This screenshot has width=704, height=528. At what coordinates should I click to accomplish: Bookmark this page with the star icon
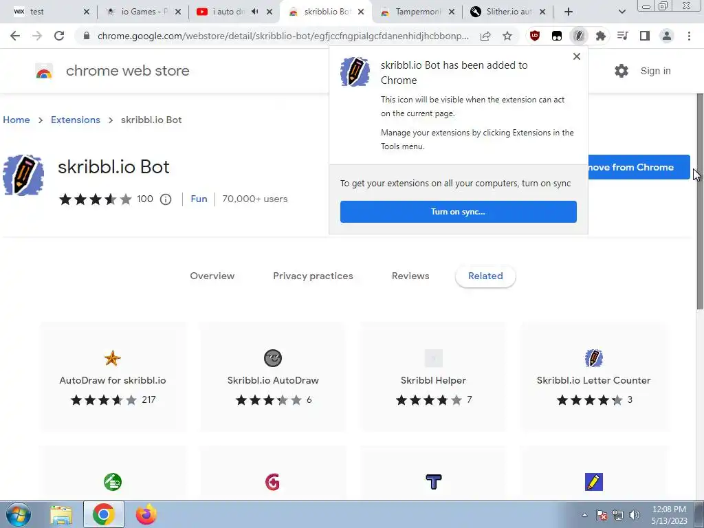(x=507, y=36)
